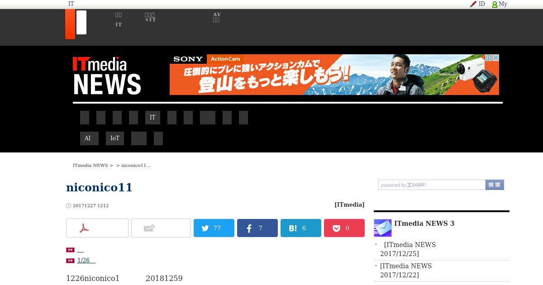This screenshot has height=285, width=543.
Task: Share on Facebook button showing 7
Action: coord(257,228)
